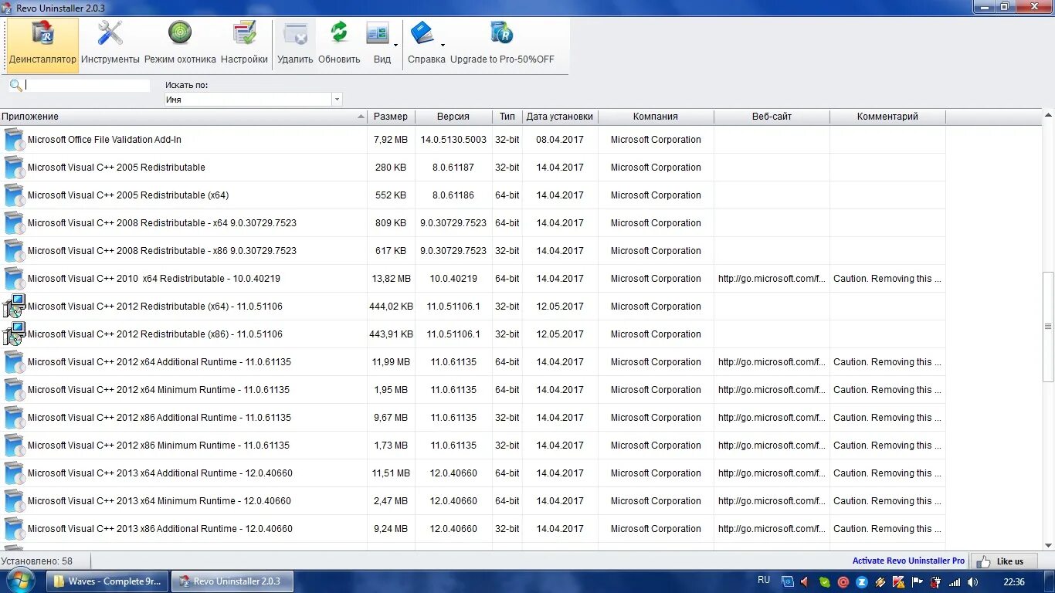The image size is (1055, 593).
Task: Click the Activate Revo Uninstaller Pro link
Action: (x=908, y=561)
